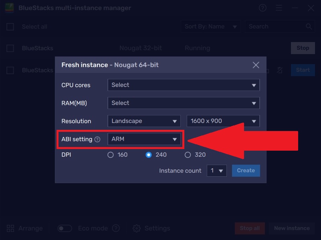
Task: Stop the running BlueStacks instance
Action: pyautogui.click(x=303, y=48)
